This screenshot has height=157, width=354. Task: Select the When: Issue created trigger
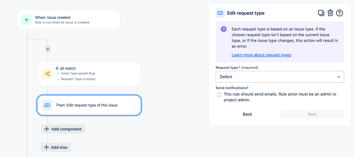68,20
